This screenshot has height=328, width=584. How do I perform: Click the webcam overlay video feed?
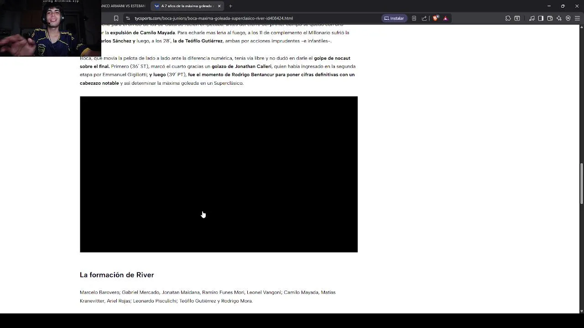click(50, 28)
